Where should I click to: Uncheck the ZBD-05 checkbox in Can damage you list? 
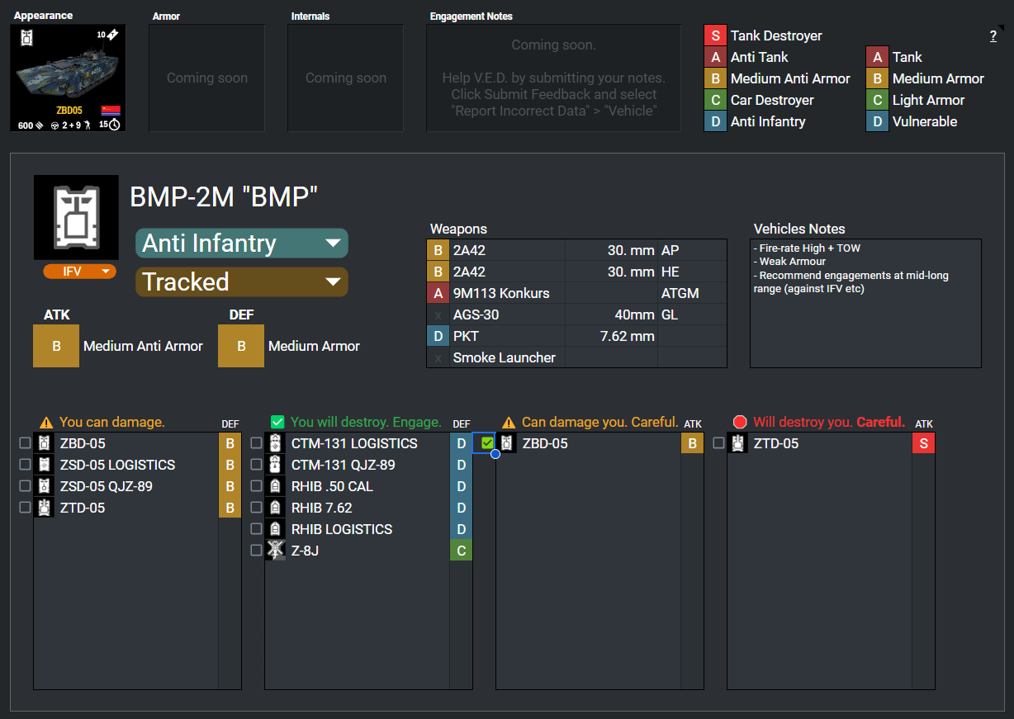coord(487,443)
